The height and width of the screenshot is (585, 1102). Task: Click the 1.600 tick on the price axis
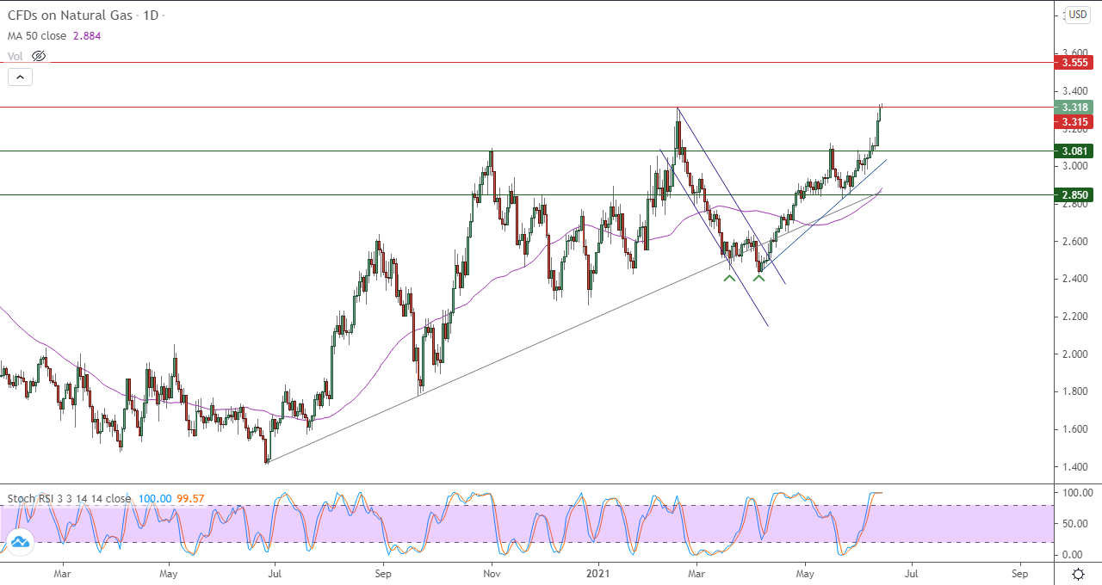[1074, 429]
